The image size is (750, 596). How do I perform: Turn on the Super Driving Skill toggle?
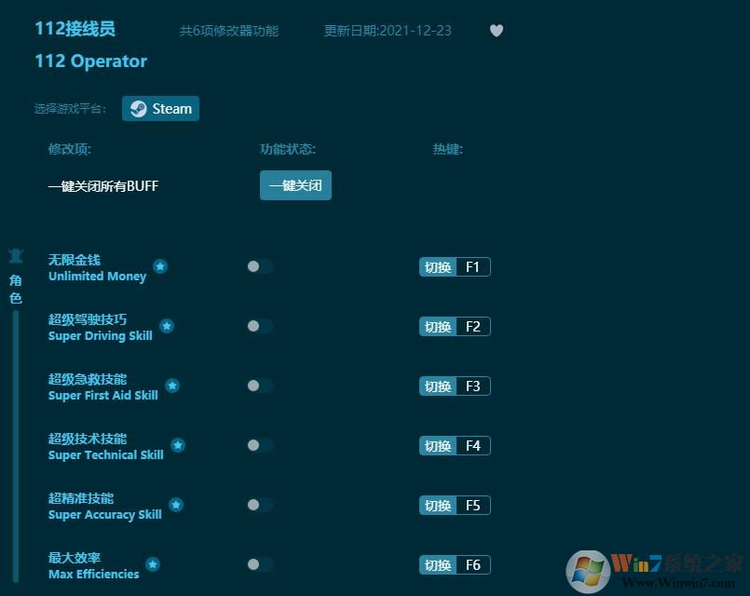pyautogui.click(x=260, y=326)
